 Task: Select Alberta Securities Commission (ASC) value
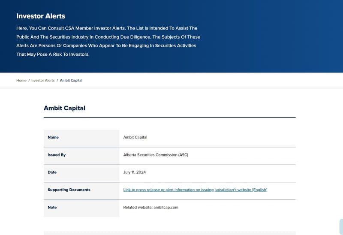(156, 155)
